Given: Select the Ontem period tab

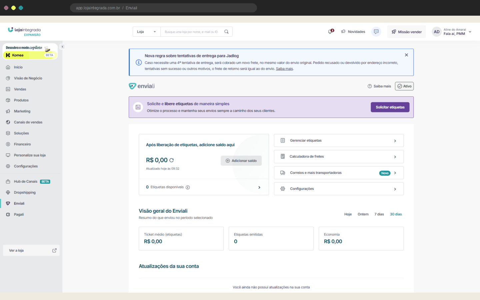Looking at the screenshot, I should point(363,214).
